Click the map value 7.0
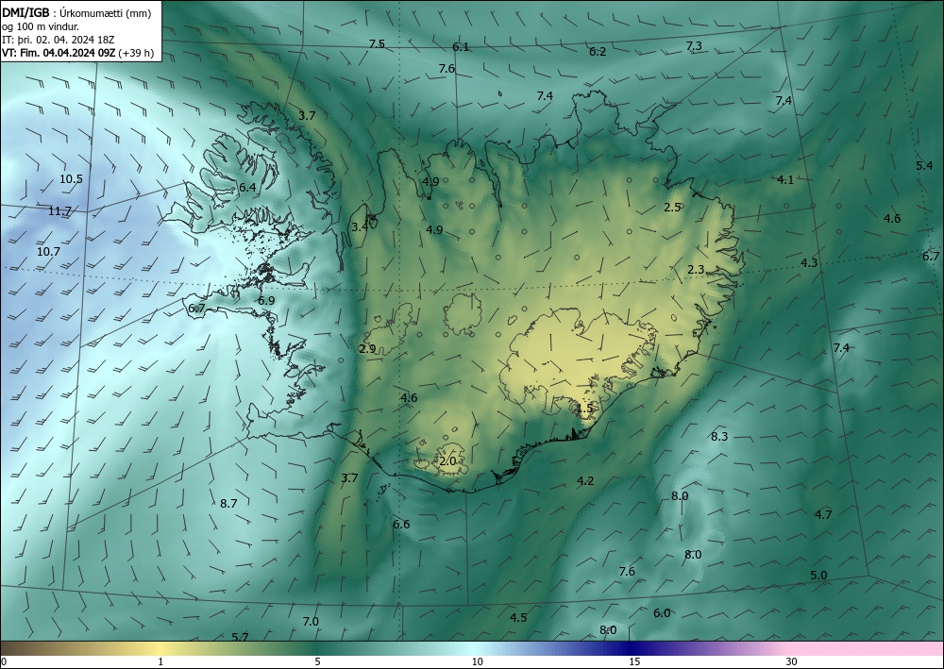The image size is (944, 669). click(311, 622)
